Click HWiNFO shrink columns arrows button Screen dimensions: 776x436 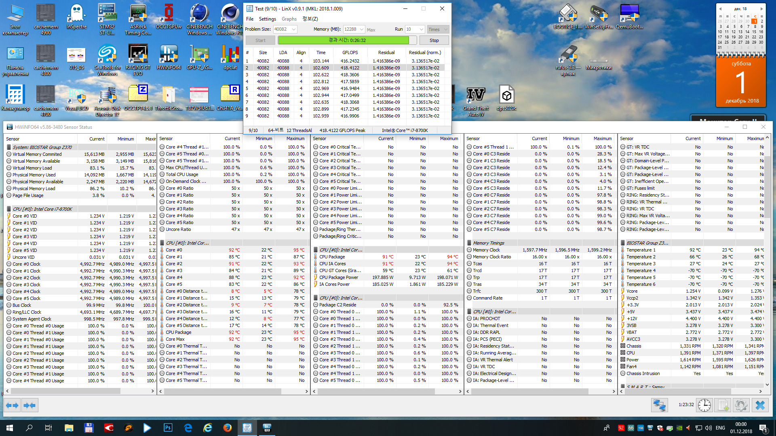tap(30, 405)
